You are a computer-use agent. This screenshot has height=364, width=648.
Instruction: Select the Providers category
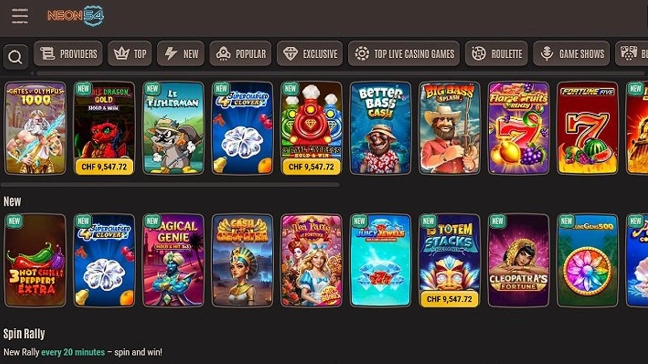pos(68,53)
